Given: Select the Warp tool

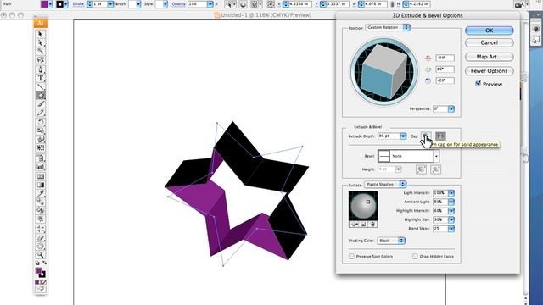Looking at the screenshot, I should 40,139.
